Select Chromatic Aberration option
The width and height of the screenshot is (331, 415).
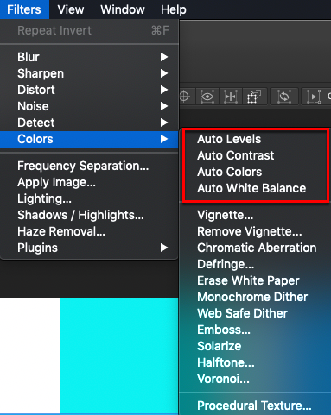tap(257, 248)
